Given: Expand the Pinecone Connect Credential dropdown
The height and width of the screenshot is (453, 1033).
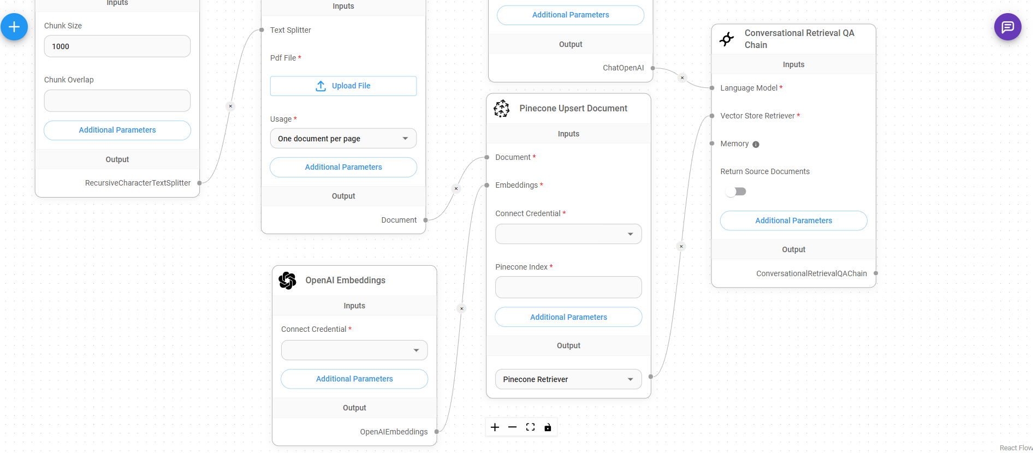Looking at the screenshot, I should 568,234.
